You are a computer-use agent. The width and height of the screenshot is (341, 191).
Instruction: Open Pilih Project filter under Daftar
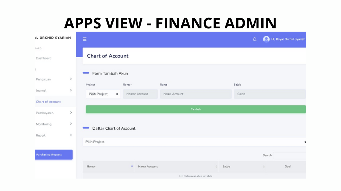click(194, 142)
